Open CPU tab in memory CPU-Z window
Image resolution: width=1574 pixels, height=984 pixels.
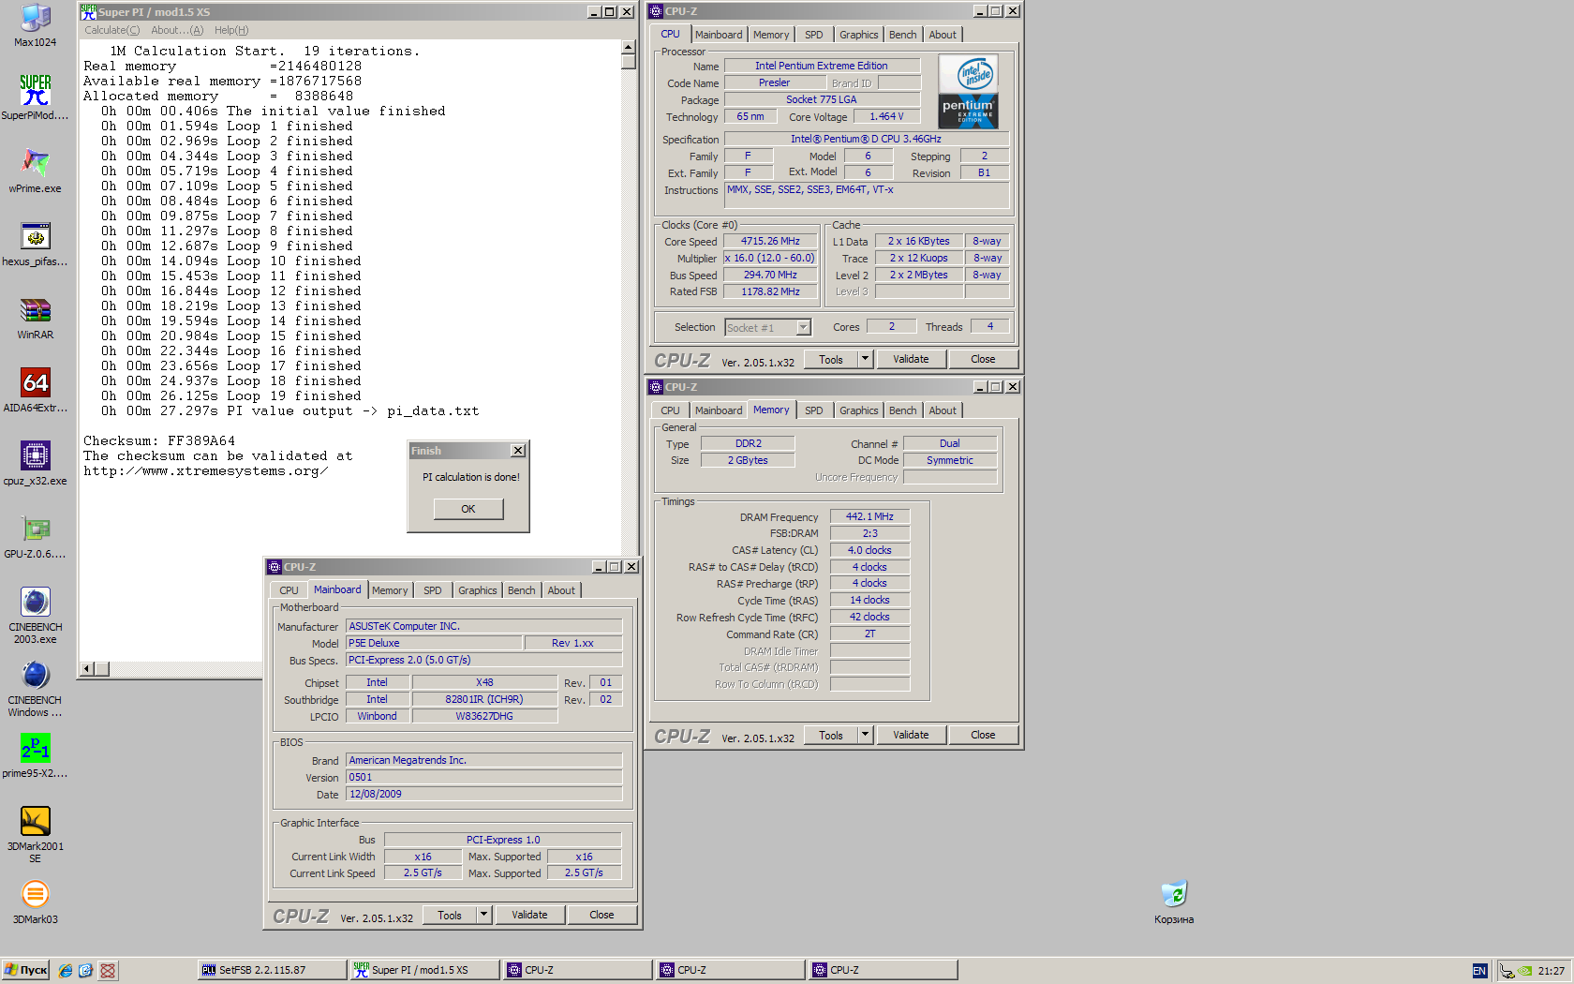[x=670, y=410]
